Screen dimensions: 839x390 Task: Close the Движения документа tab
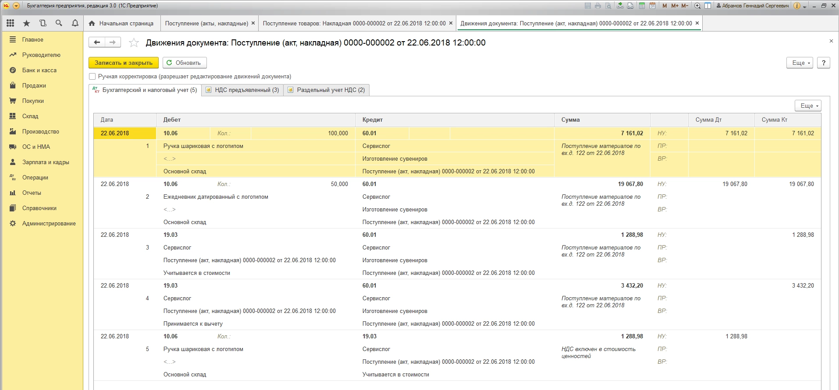point(697,23)
